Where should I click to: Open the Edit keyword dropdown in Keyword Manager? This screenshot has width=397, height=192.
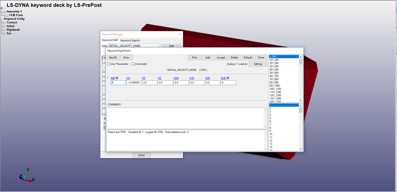[x=159, y=46]
